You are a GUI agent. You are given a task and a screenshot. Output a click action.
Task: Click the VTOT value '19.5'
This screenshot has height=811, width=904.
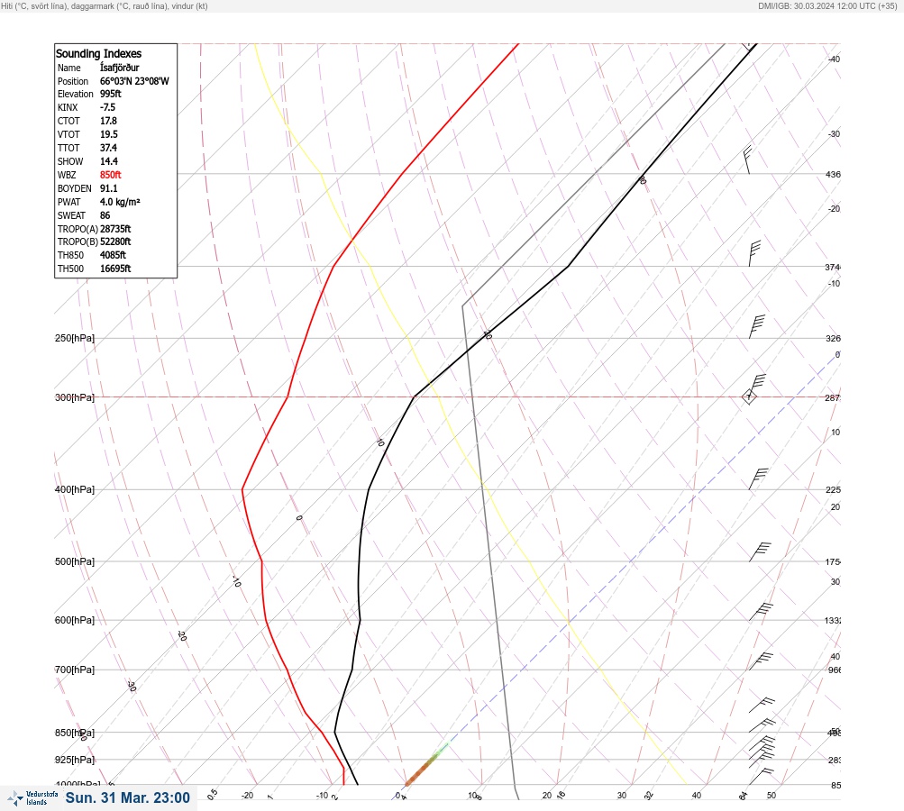(x=109, y=134)
